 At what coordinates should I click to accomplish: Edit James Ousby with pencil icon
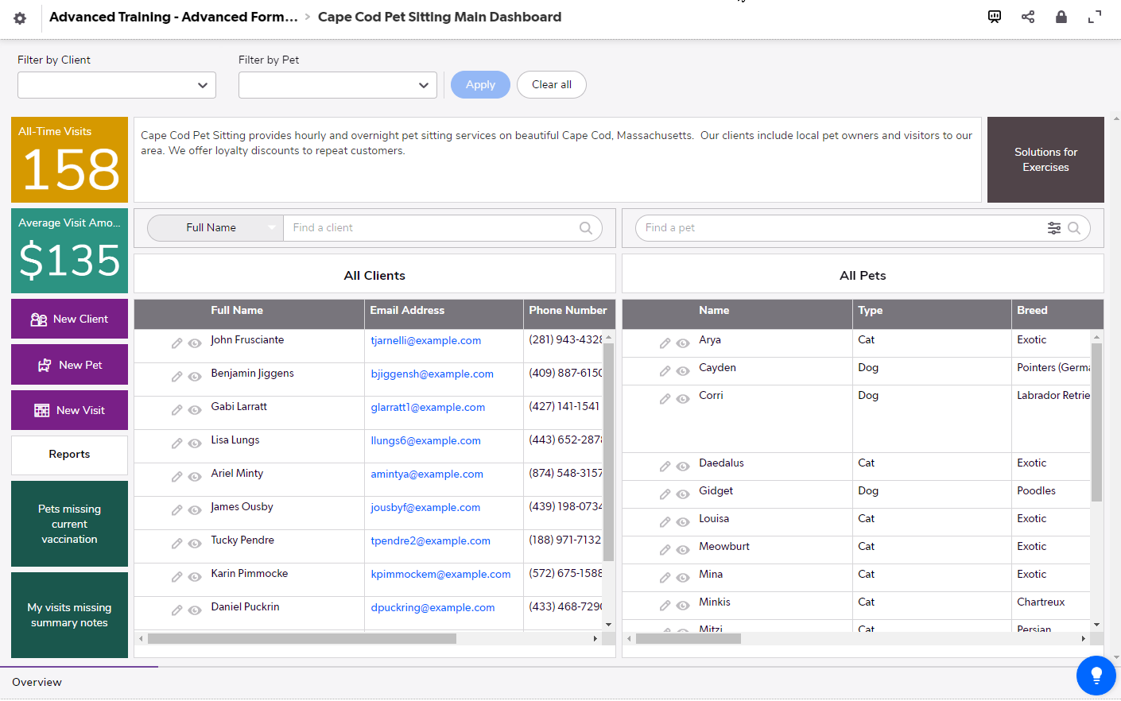click(176, 510)
